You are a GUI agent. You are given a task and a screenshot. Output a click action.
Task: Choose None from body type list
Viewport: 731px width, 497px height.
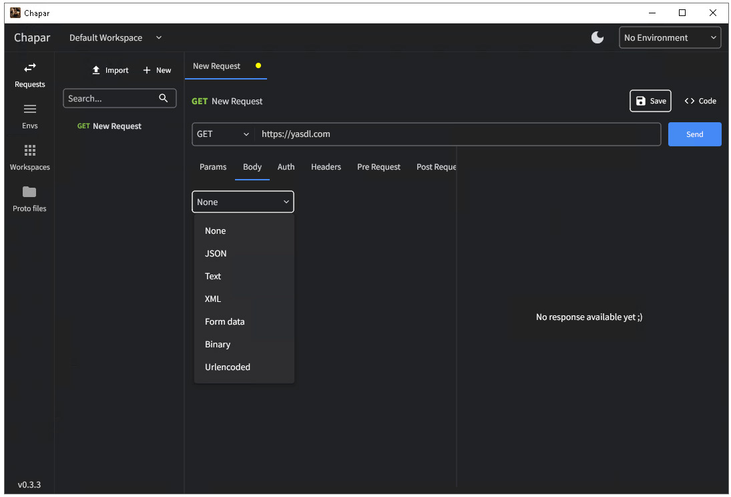[244, 231]
